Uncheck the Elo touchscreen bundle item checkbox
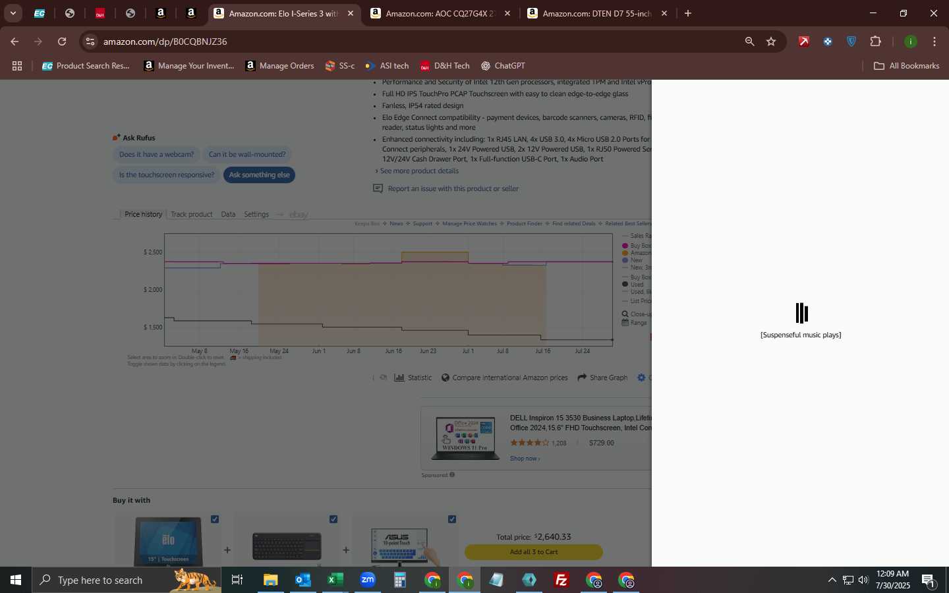The height and width of the screenshot is (593, 949). pyautogui.click(x=215, y=519)
